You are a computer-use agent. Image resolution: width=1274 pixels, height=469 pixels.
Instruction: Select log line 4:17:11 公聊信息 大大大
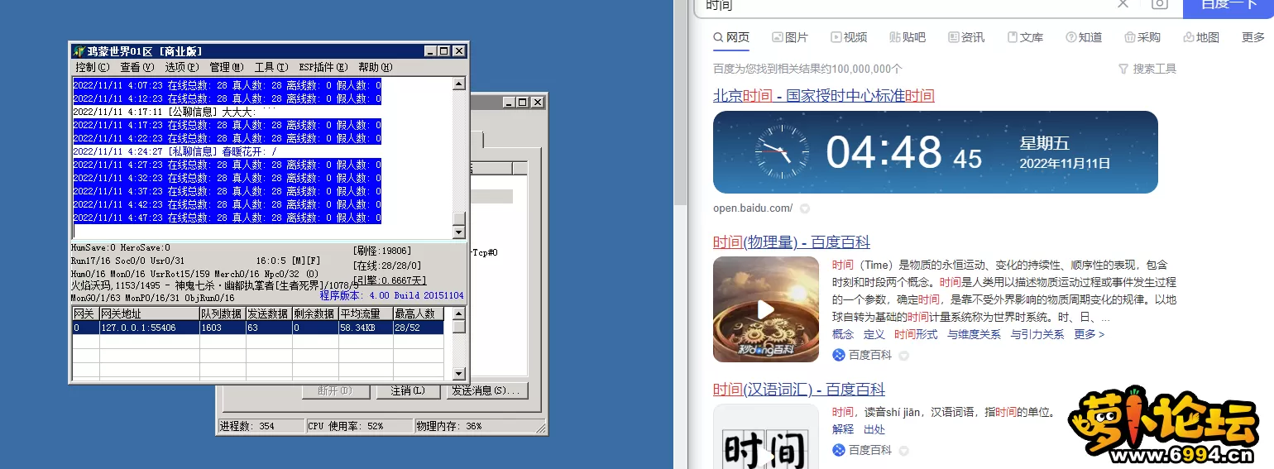[175, 112]
